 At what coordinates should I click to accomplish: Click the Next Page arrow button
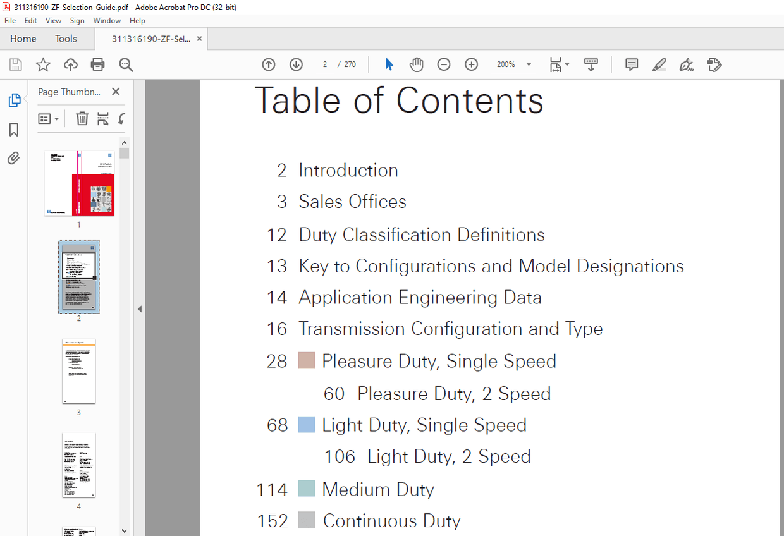coord(296,64)
